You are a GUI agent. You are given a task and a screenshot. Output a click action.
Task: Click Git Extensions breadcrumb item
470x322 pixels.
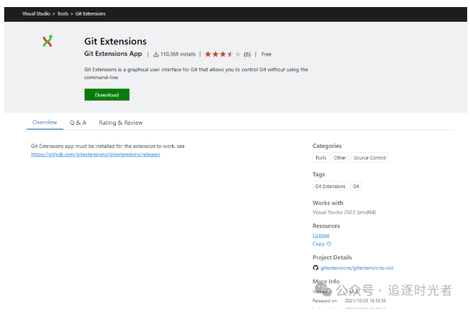[90, 14]
